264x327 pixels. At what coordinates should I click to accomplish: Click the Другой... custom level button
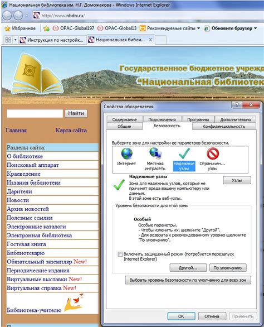(x=188, y=268)
